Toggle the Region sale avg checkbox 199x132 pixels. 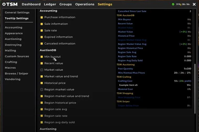coord(42,109)
